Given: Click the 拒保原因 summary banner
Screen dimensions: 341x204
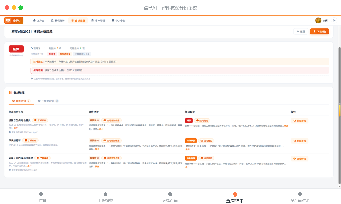Looking at the screenshot, I should point(180,70).
